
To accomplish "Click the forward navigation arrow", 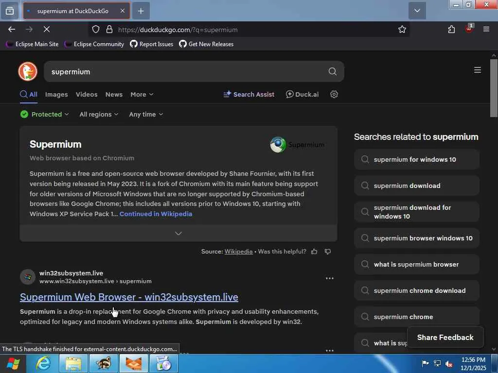I will pyautogui.click(x=29, y=29).
